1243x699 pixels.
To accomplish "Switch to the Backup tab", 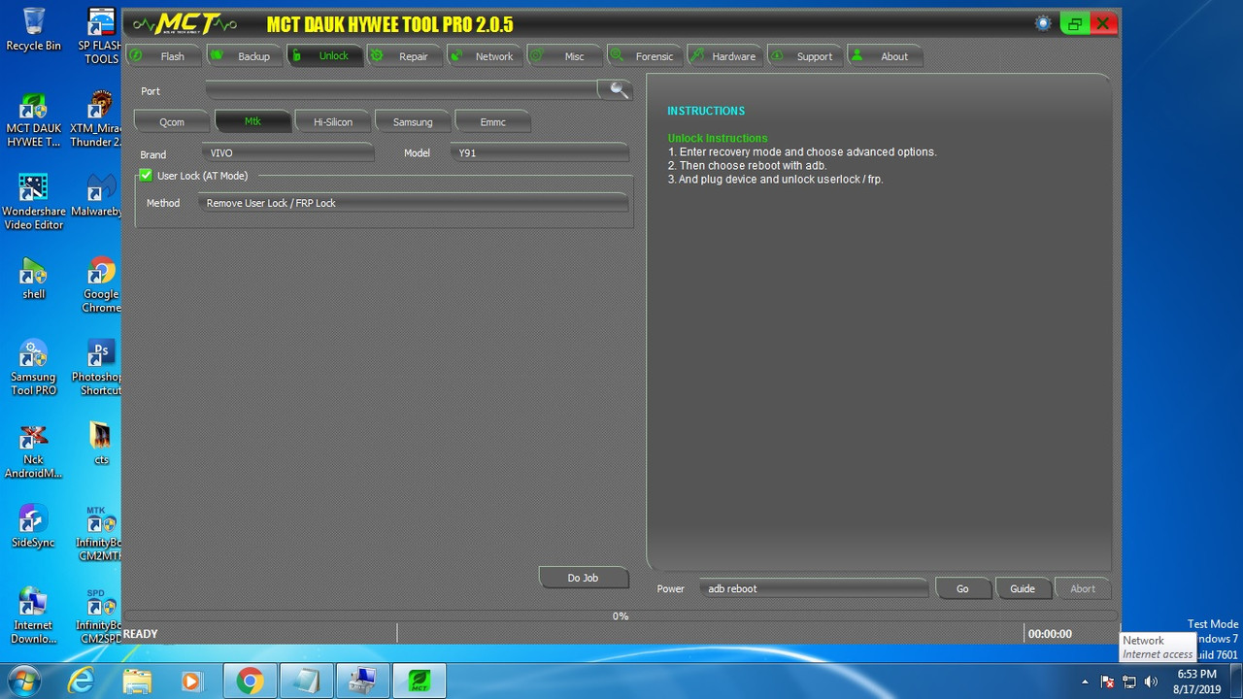I will (x=244, y=56).
